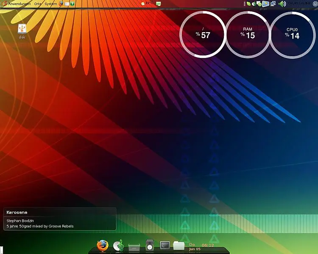This screenshot has width=318, height=254.
Task: Open the Anwendungen menu
Action: click(16, 3)
